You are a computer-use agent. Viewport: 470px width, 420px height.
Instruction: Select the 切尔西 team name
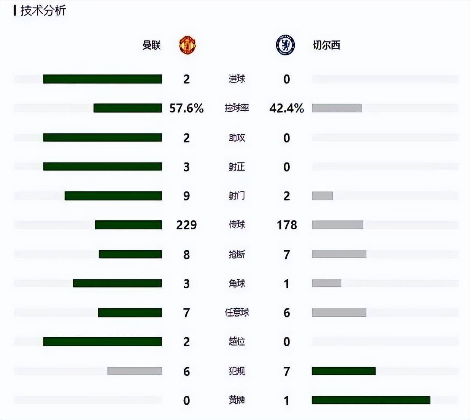click(326, 45)
